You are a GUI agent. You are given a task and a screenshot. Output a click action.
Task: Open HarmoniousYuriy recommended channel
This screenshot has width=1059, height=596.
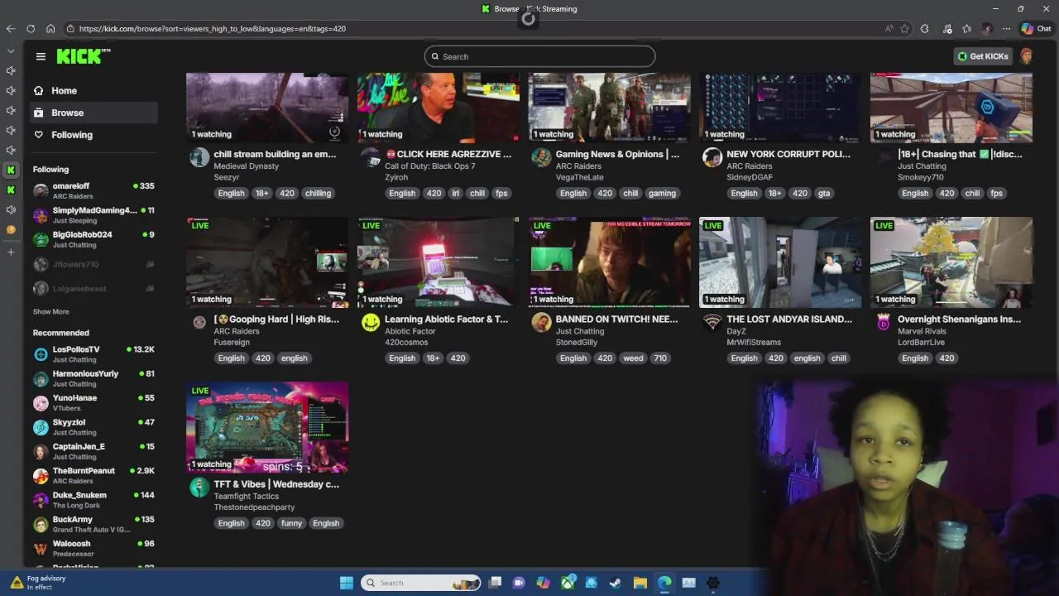tap(93, 378)
